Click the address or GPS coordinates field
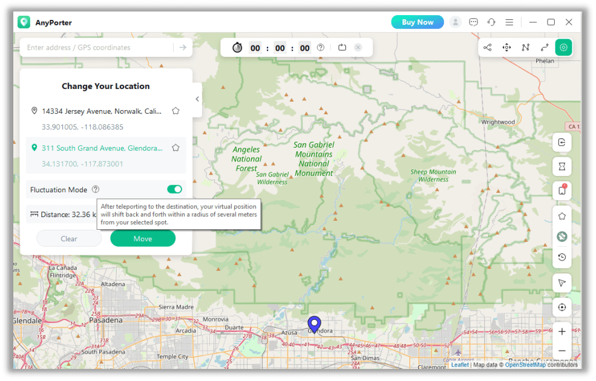The height and width of the screenshot is (381, 596). click(97, 48)
